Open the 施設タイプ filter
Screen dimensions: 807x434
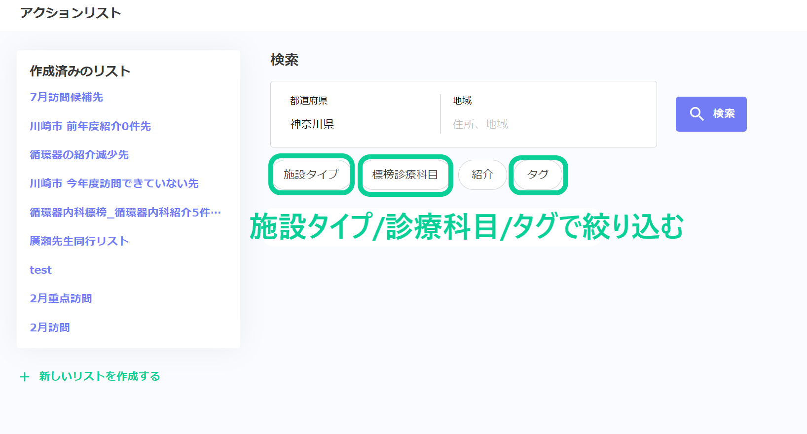311,175
